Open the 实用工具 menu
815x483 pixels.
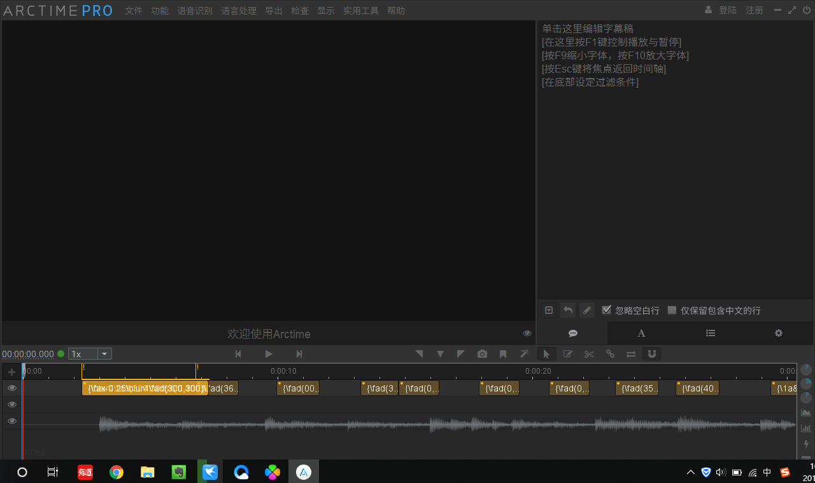(x=361, y=11)
